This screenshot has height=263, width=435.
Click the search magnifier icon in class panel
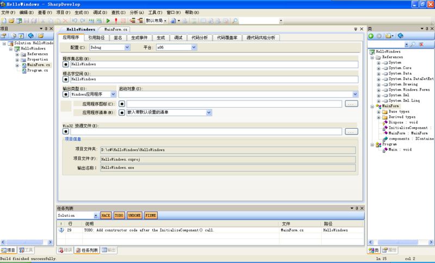coord(413,45)
